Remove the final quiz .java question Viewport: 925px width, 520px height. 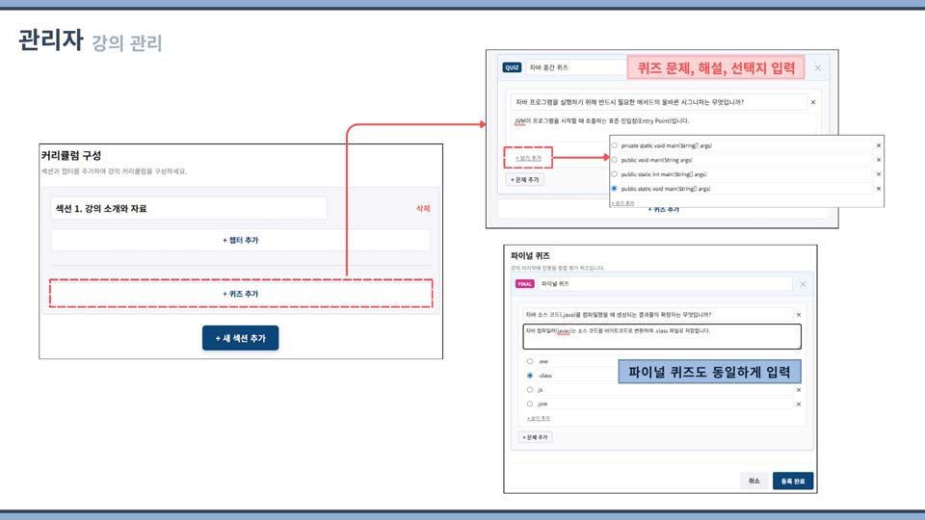798,315
